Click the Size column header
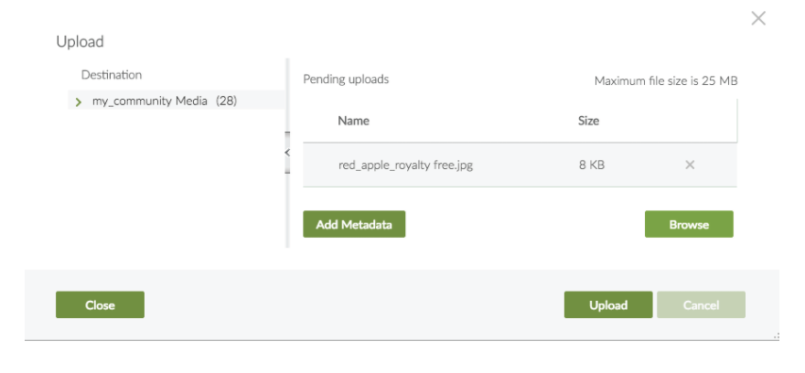The height and width of the screenshot is (373, 805). (x=588, y=120)
